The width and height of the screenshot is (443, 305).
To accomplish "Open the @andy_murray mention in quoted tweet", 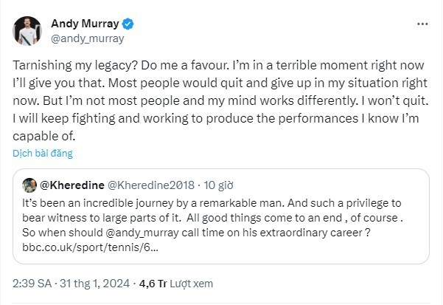I will click(142, 233).
